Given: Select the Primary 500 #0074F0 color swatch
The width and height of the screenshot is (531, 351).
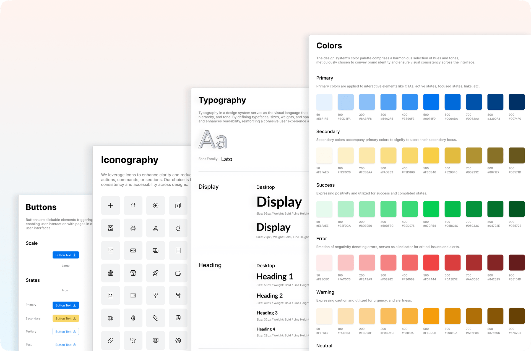Looking at the screenshot, I should click(431, 101).
